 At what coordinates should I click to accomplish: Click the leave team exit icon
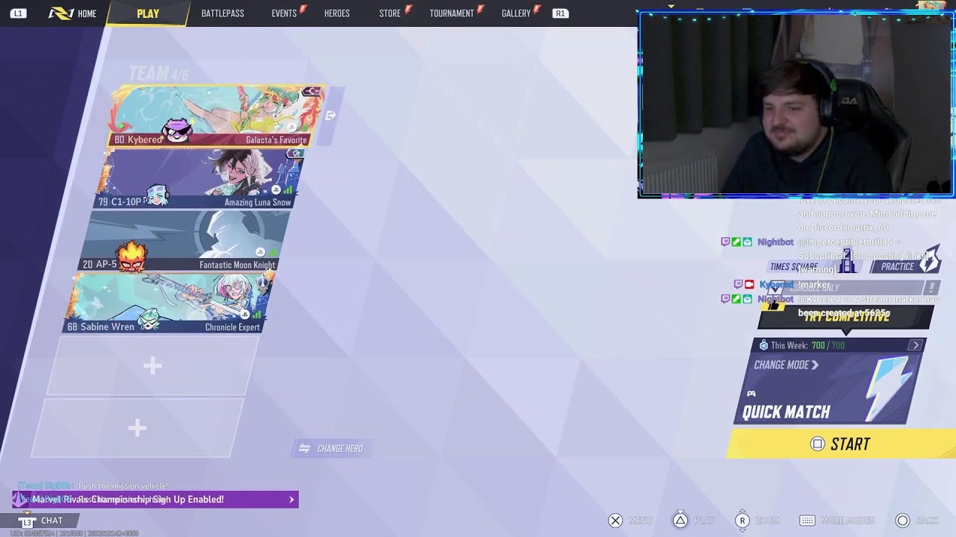pyautogui.click(x=331, y=116)
